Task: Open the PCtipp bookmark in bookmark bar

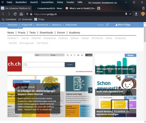Action: (39, 19)
